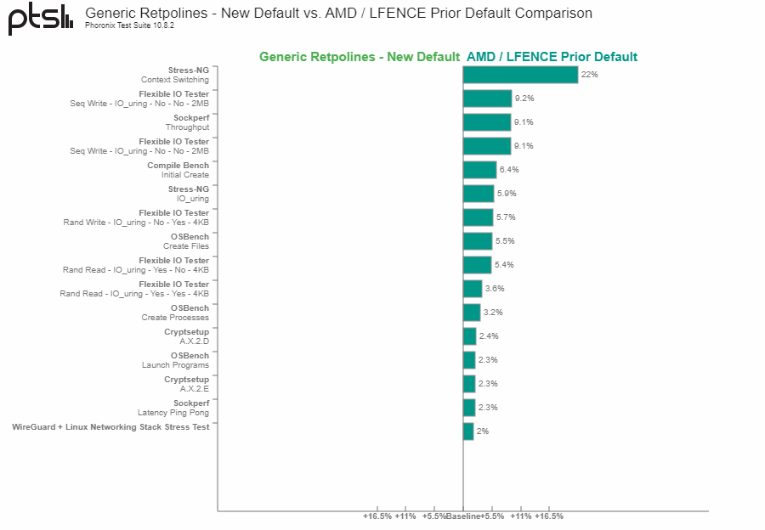Click the Sockperf Latency Ping Pong label
765x530 pixels.
(173, 408)
